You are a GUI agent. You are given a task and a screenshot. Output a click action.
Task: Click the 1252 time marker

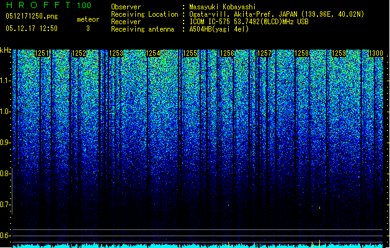click(x=79, y=53)
